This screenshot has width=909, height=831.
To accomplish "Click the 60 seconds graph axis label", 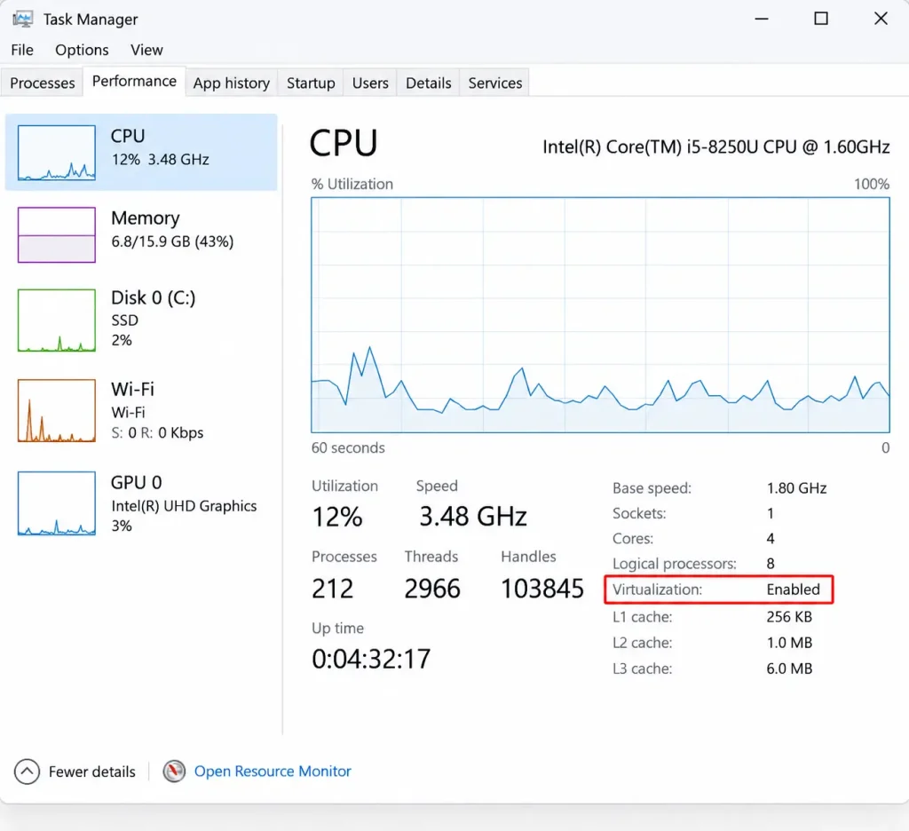I will [x=348, y=448].
